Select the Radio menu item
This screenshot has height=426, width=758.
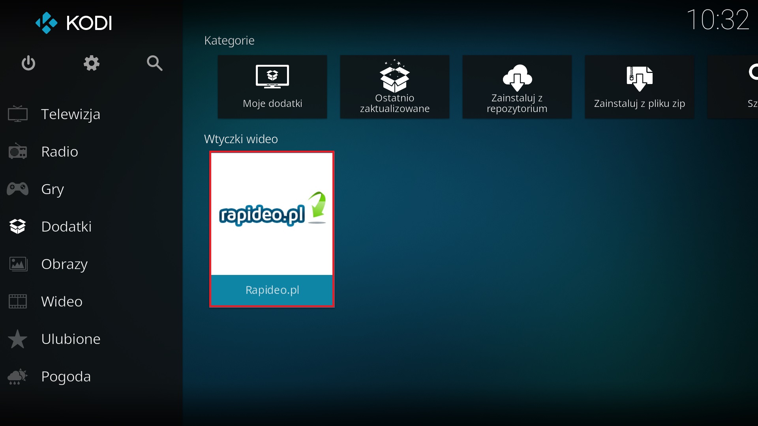coord(60,151)
